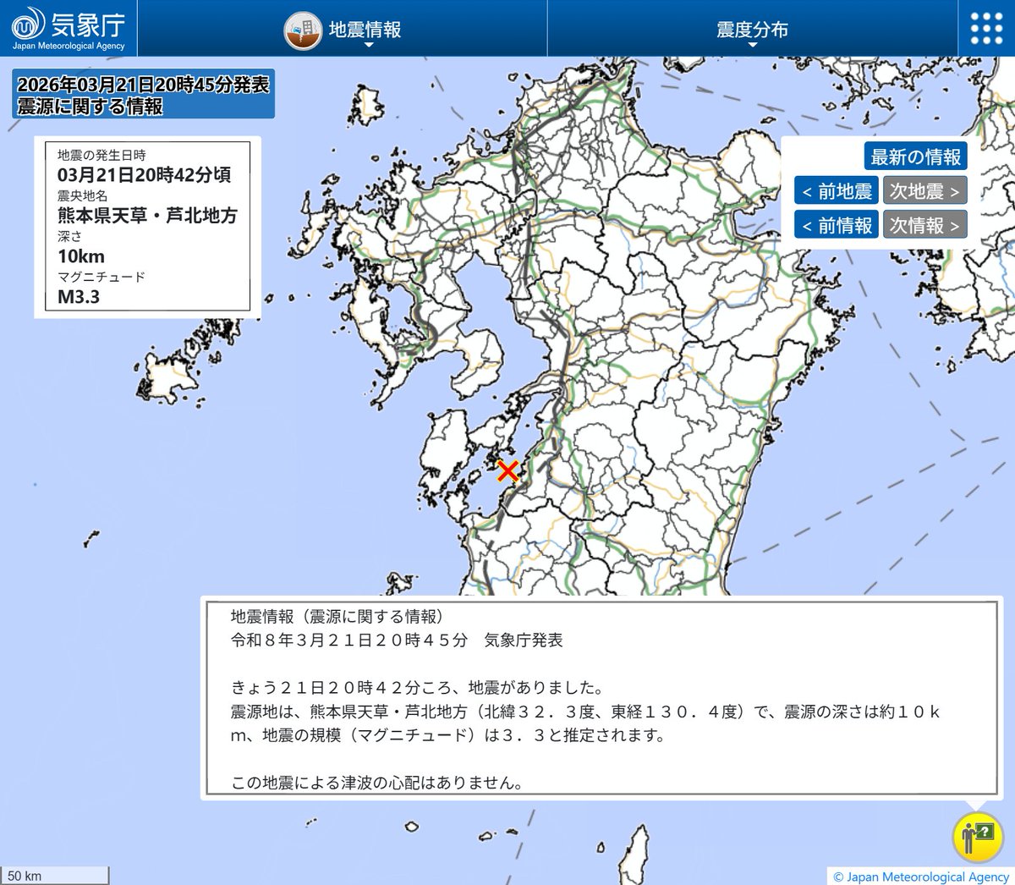Click the 令和8年3月21日20時45分 気象庁発表 line
This screenshot has width=1015, height=885.
397,640
